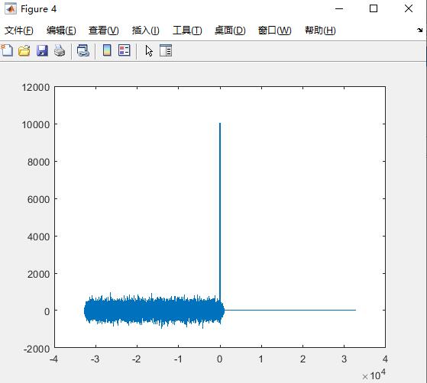
Task: Open a file with folder icon
Action: [x=24, y=50]
